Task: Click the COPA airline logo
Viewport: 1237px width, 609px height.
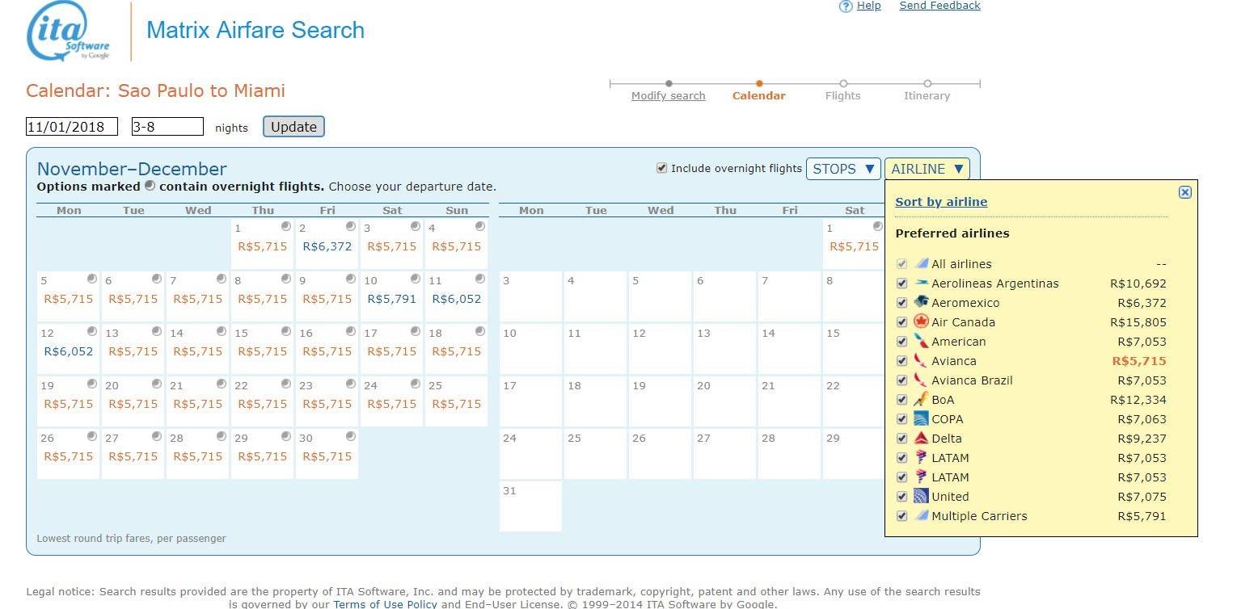Action: [x=921, y=419]
